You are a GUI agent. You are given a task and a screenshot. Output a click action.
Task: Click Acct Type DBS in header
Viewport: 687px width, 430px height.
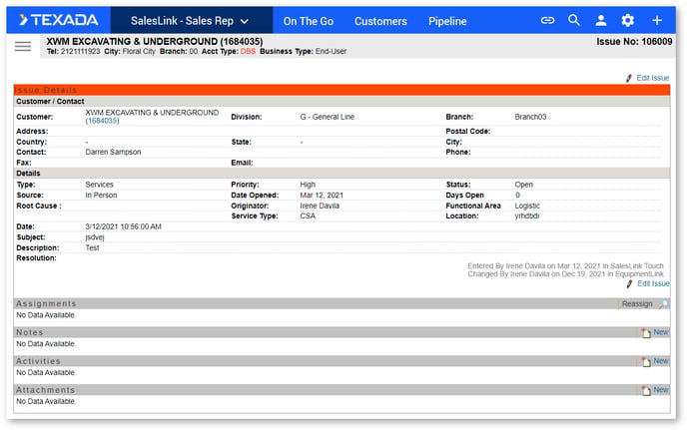(248, 51)
